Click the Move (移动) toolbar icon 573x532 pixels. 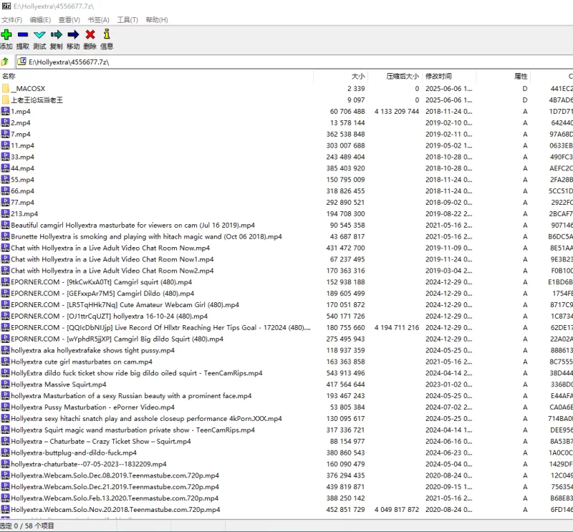[73, 34]
